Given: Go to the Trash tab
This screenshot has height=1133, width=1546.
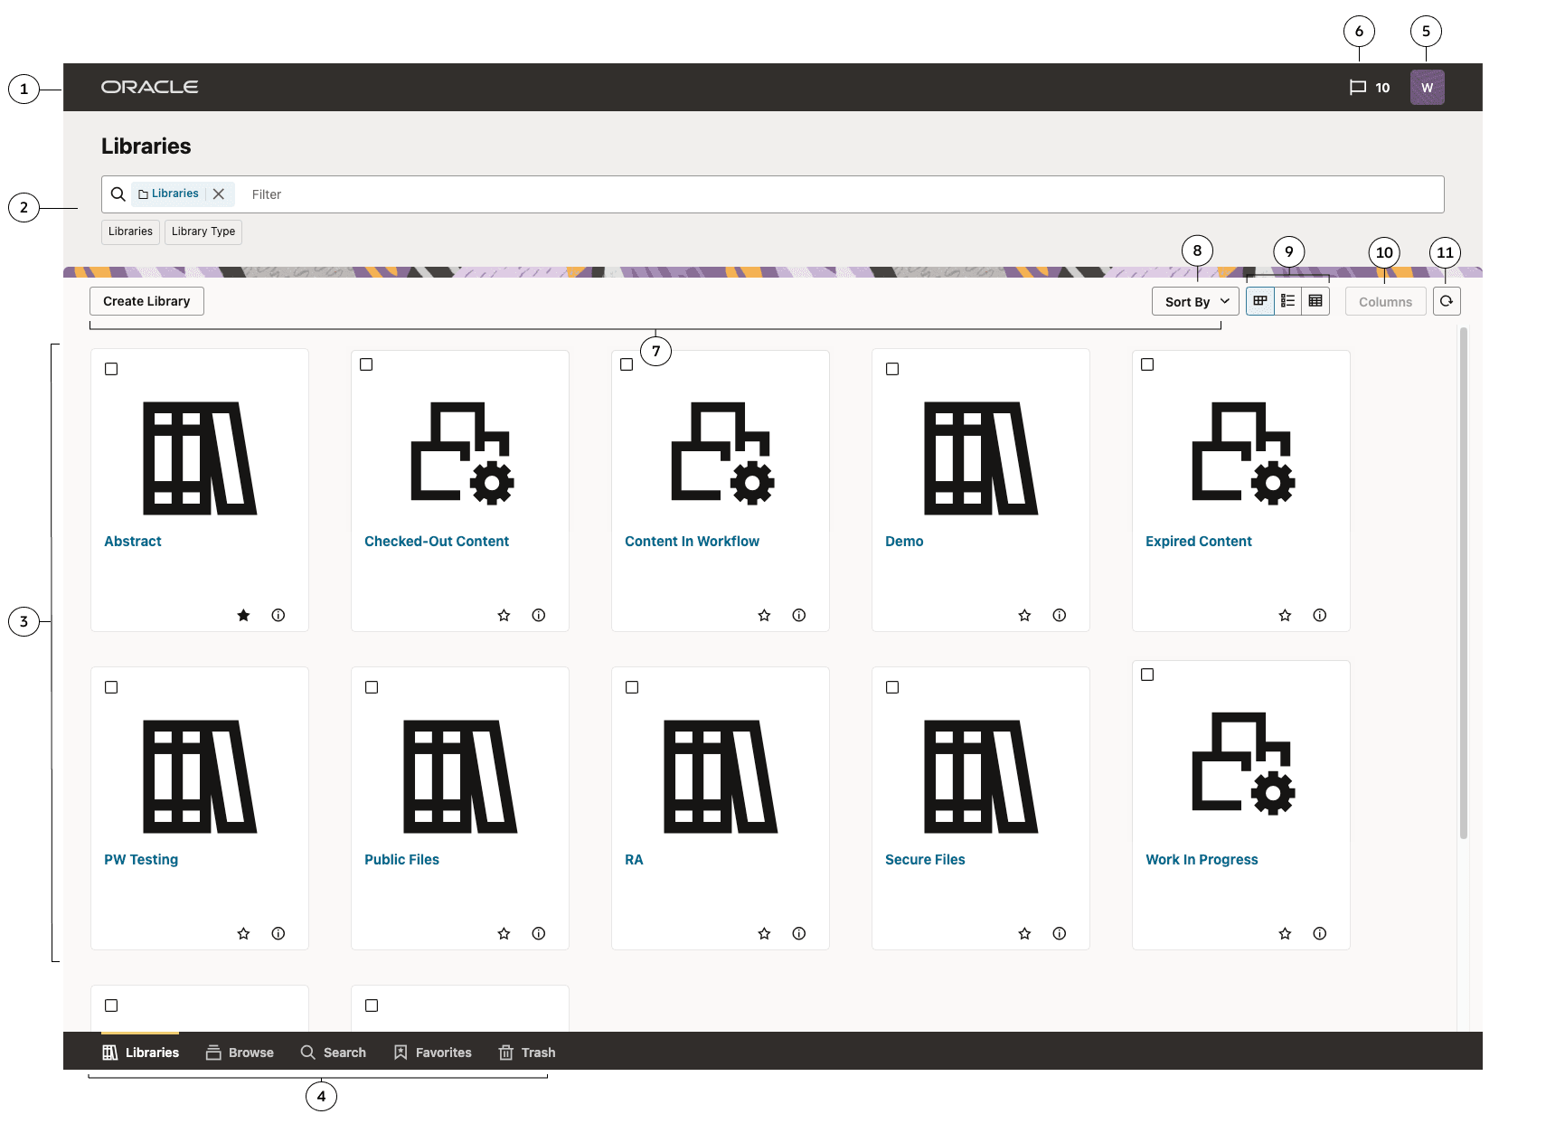Looking at the screenshot, I should tap(527, 1053).
